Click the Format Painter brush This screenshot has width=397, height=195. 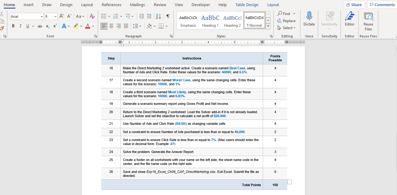click(x=2, y=28)
